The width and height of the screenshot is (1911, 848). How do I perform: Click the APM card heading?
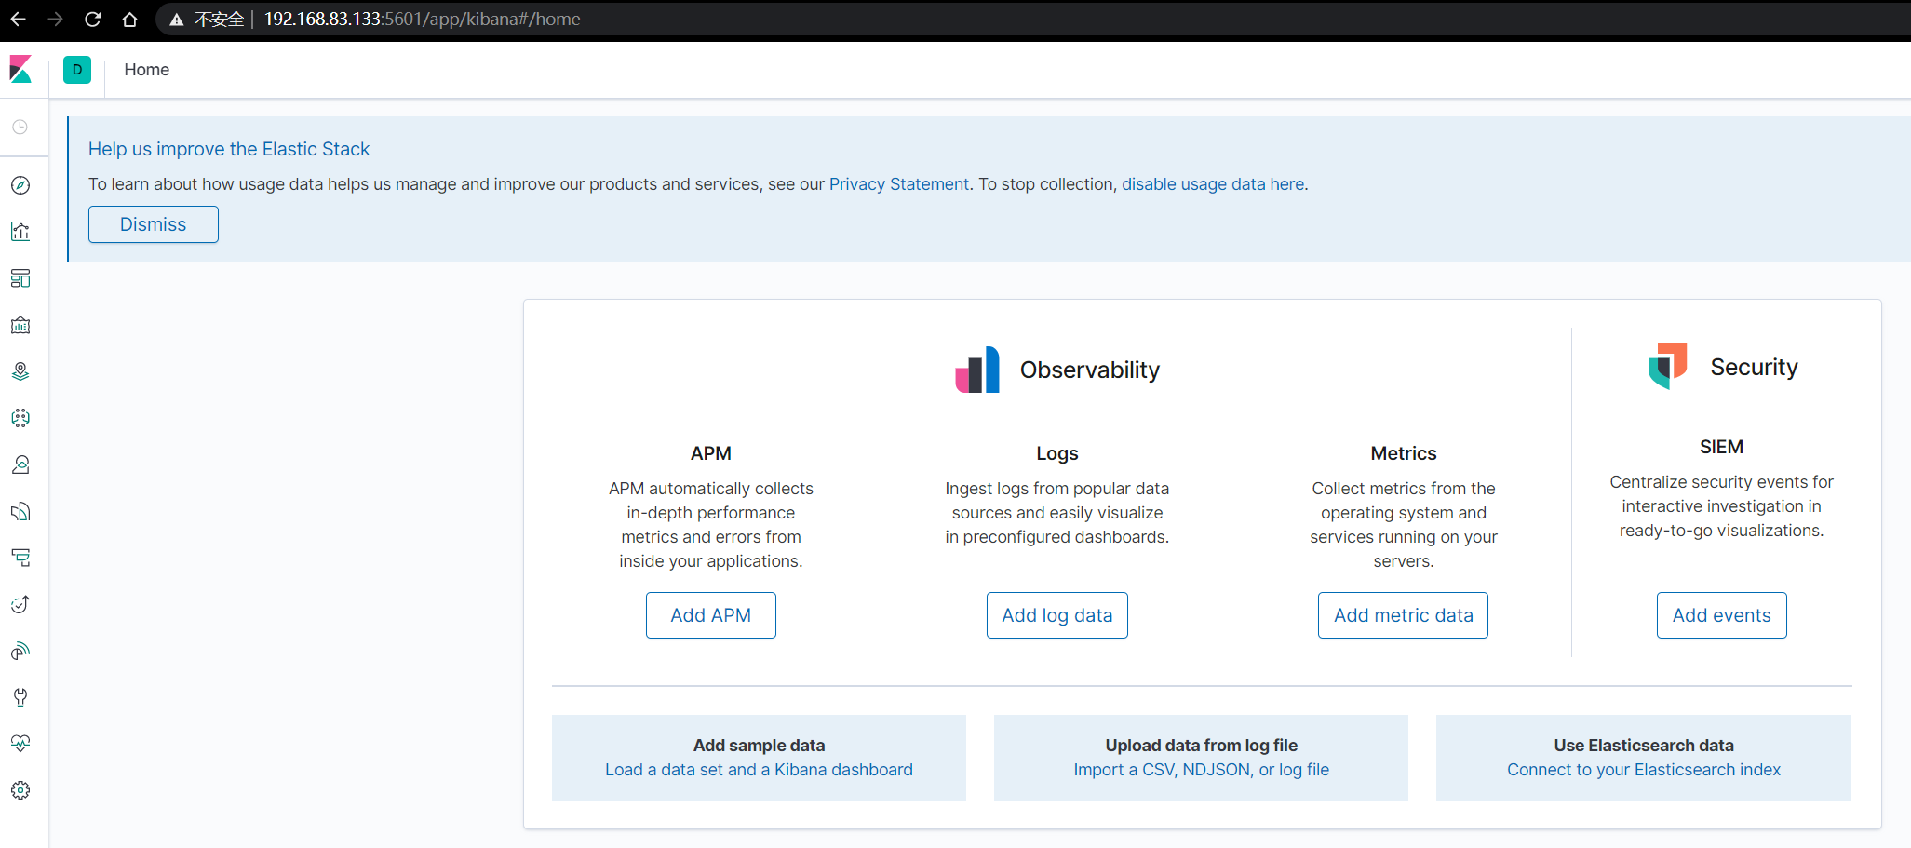coord(711,453)
